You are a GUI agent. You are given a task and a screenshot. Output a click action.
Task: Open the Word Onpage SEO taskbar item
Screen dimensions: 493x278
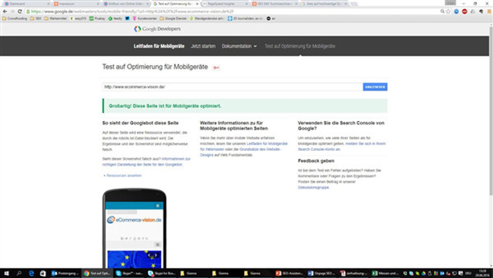(321, 273)
